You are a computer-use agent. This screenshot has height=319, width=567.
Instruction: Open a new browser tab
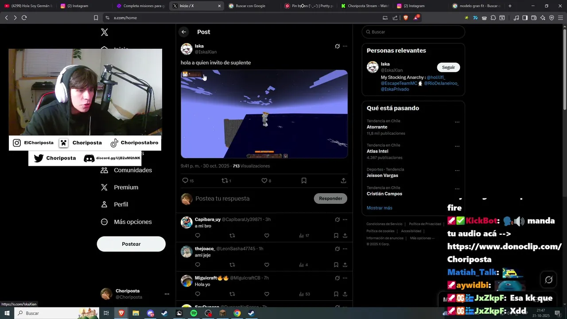(x=510, y=6)
